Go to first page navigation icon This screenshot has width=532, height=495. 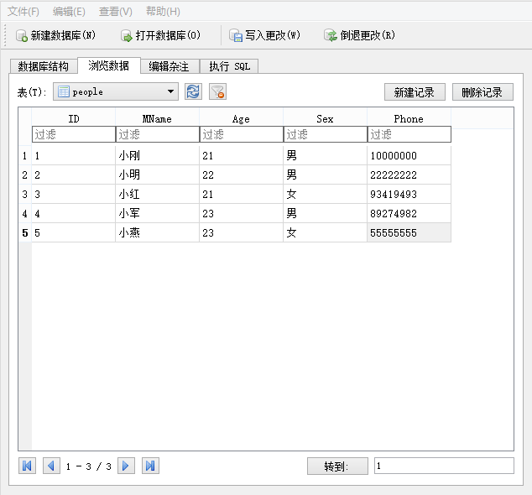tap(27, 466)
